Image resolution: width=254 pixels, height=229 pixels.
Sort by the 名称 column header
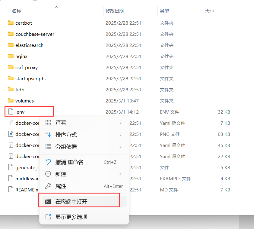tap(17, 11)
